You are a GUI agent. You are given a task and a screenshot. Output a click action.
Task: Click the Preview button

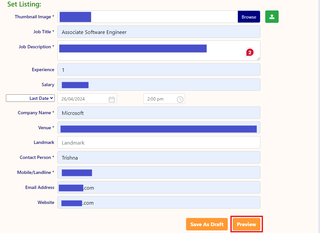pyautogui.click(x=246, y=224)
